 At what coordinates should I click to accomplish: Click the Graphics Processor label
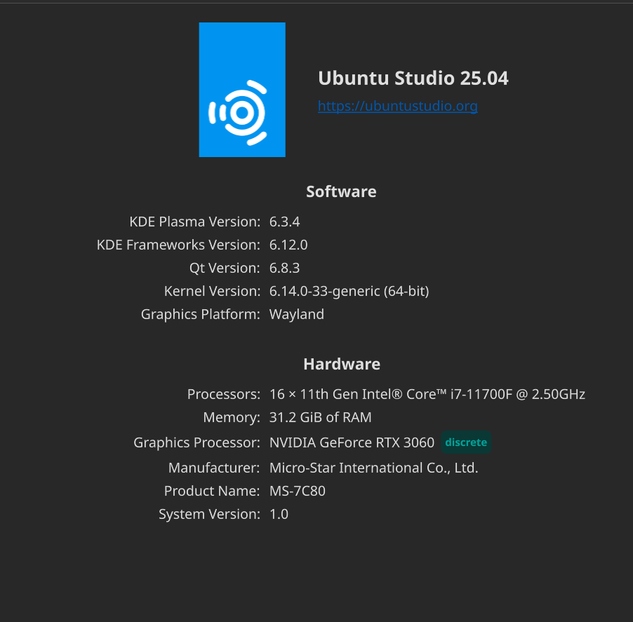click(x=196, y=442)
